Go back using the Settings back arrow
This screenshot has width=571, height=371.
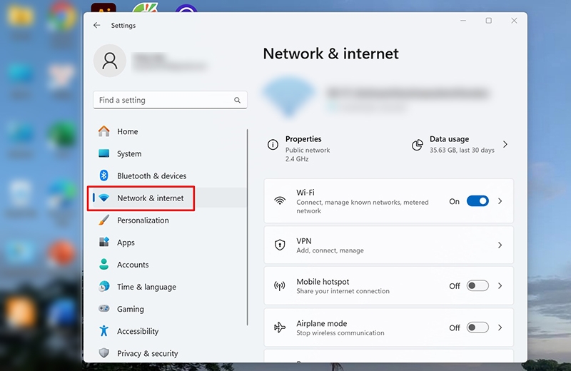96,25
